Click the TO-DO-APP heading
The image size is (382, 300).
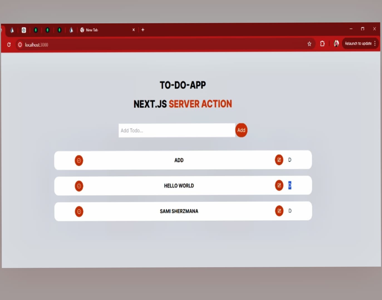click(183, 85)
